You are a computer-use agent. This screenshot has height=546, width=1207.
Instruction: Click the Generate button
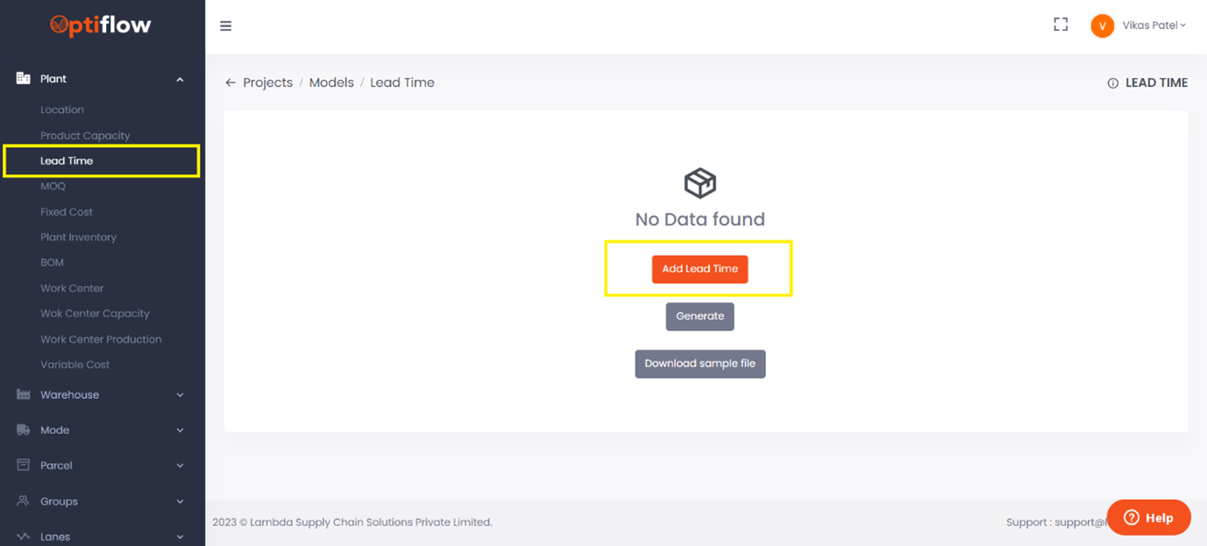coord(699,316)
